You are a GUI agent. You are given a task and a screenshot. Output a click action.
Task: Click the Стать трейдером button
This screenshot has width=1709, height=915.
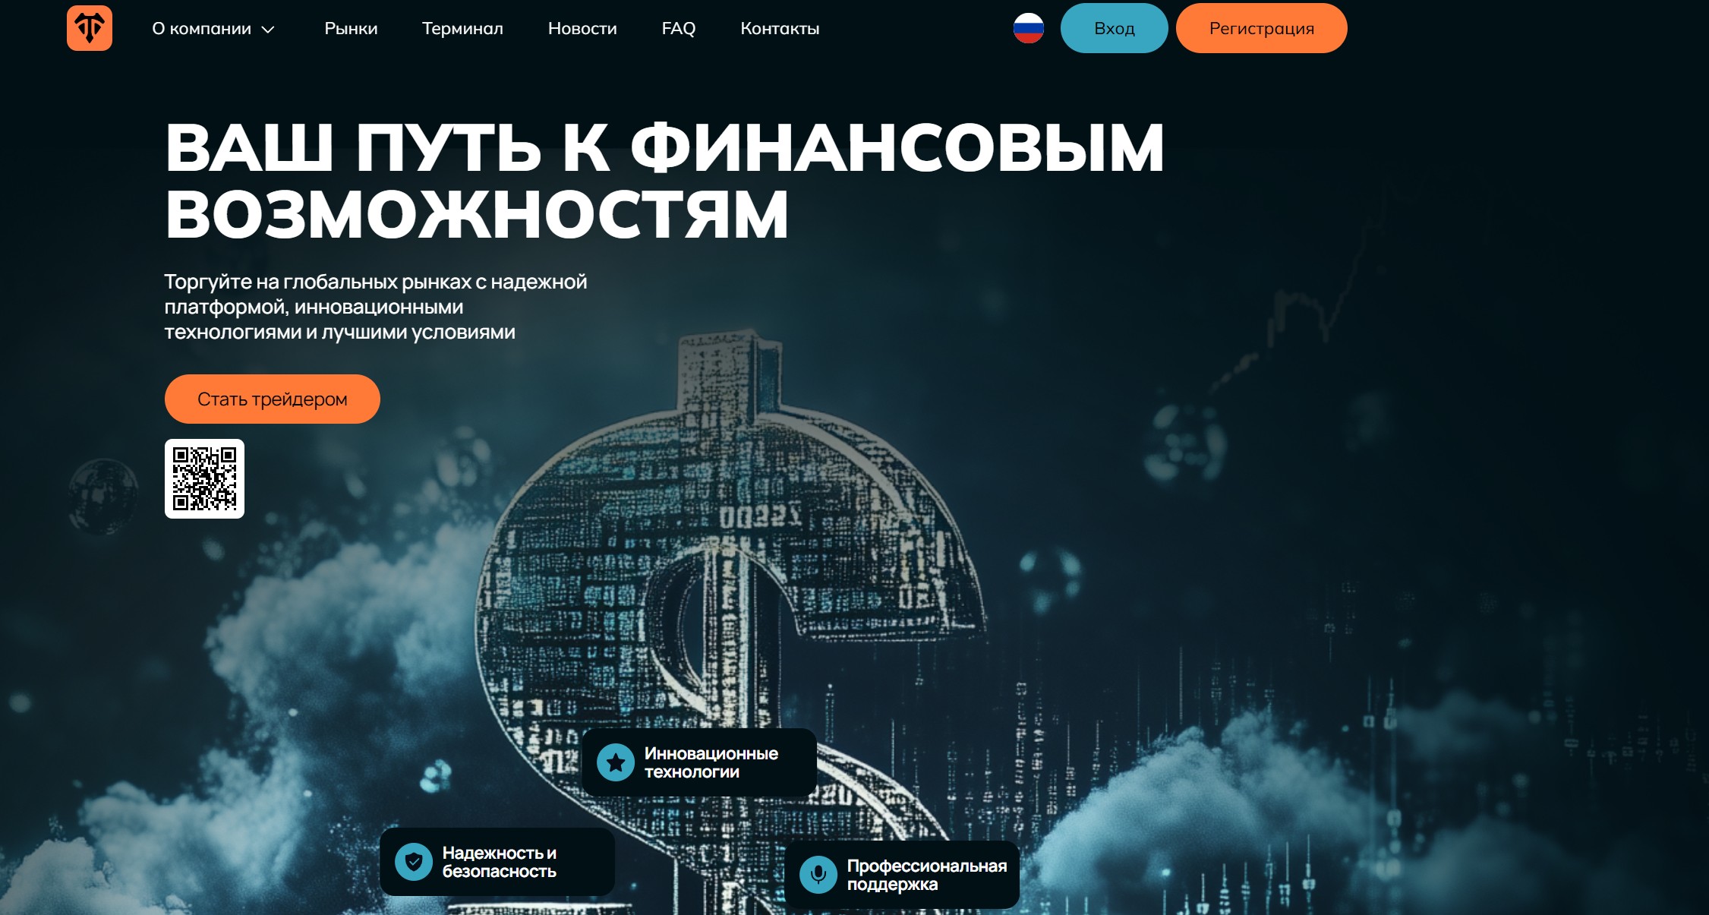tap(272, 399)
